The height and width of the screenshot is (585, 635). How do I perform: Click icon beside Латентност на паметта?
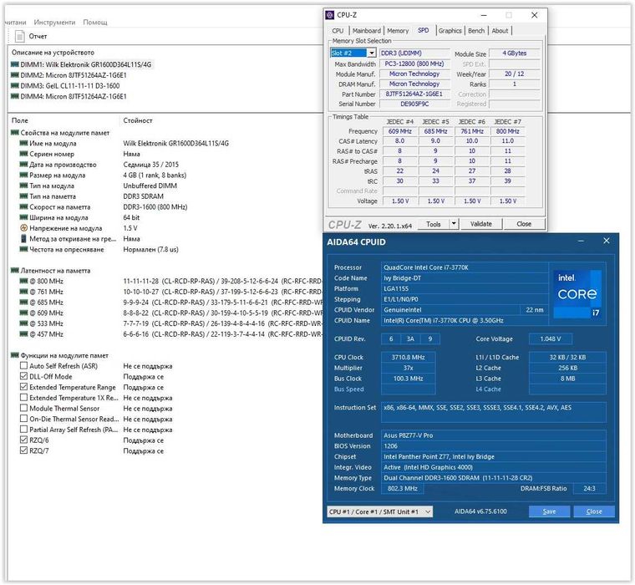(14, 271)
